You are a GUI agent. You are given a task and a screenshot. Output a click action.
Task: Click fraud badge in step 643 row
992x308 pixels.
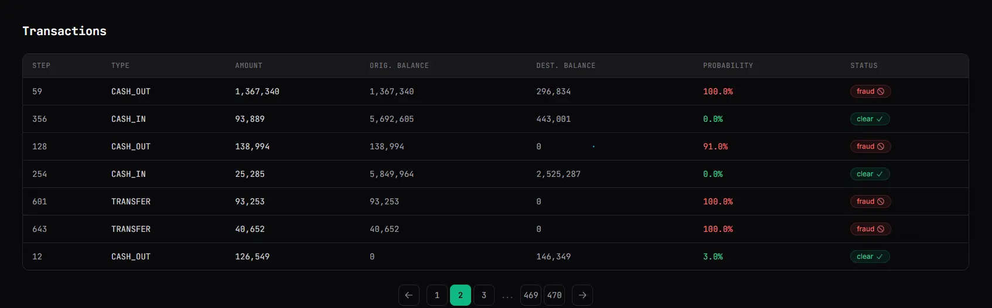click(x=871, y=229)
